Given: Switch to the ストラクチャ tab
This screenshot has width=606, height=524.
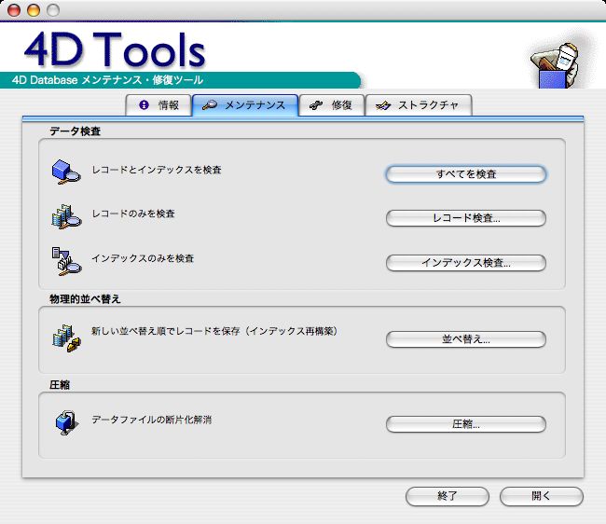Looking at the screenshot, I should [x=419, y=105].
